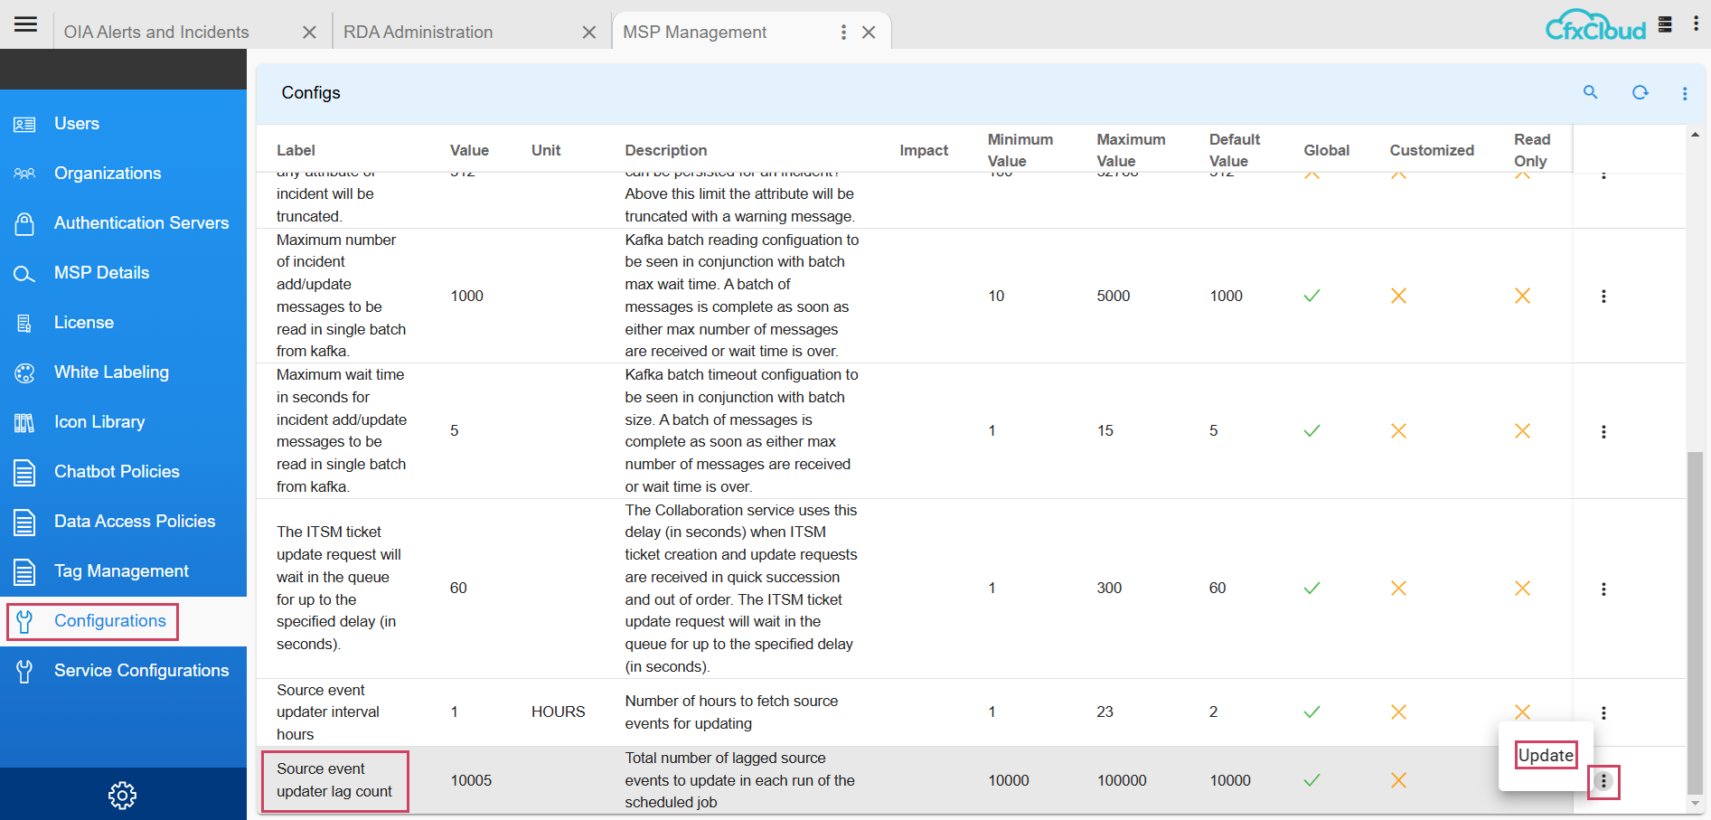1711x820 pixels.
Task: Click the green Global check for batch size row
Action: click(1311, 296)
